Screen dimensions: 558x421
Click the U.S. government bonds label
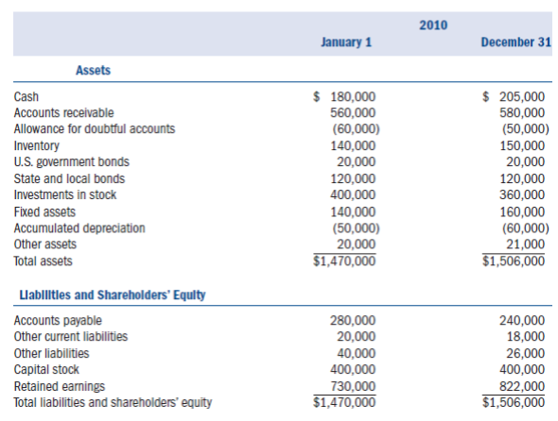click(71, 162)
